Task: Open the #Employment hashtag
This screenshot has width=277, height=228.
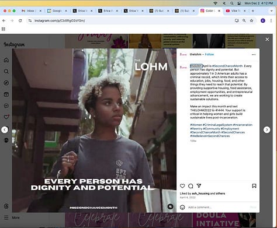Action: 230,128
